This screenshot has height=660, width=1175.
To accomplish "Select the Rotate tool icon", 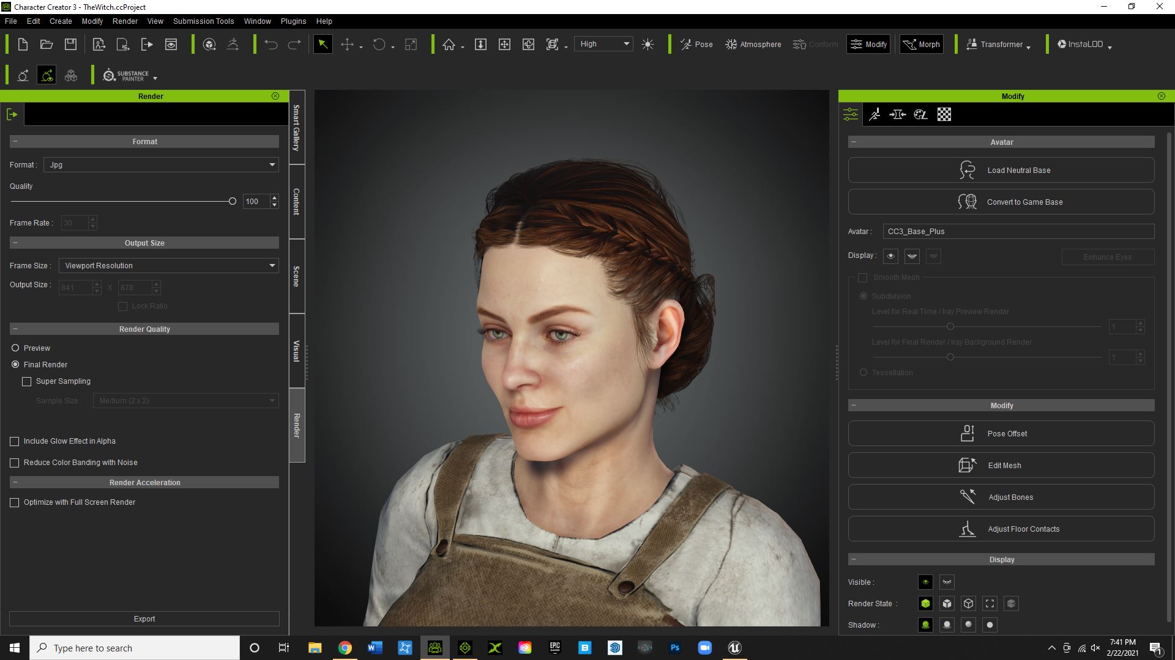I will [x=379, y=44].
